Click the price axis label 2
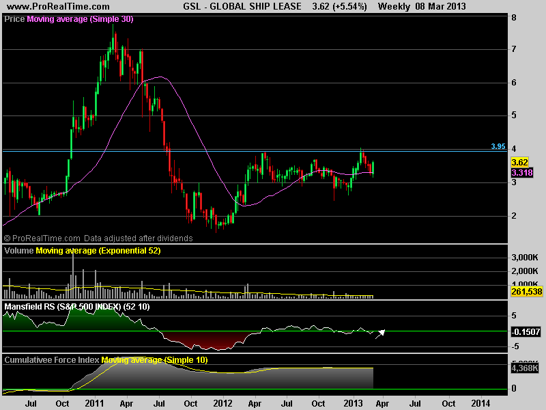 coord(514,216)
